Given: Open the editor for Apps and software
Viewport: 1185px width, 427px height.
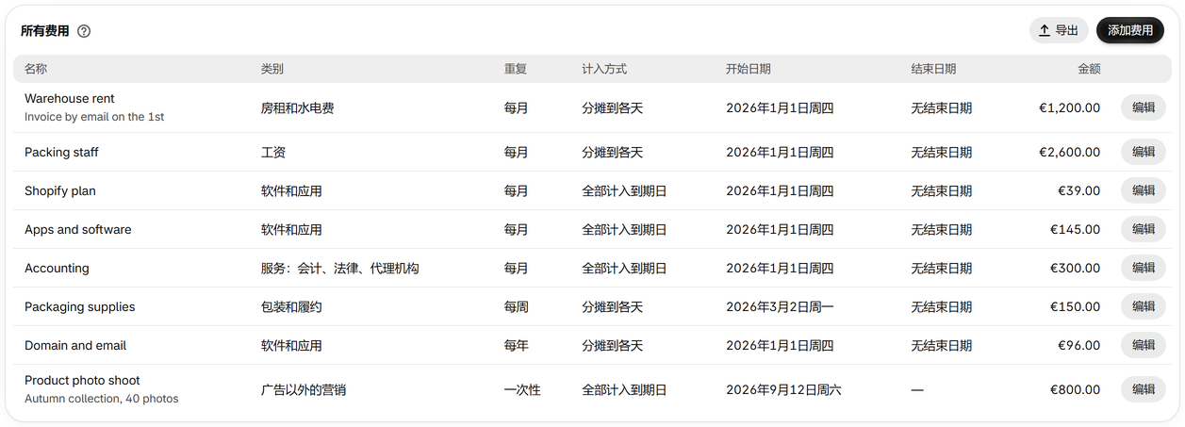Looking at the screenshot, I should coord(1143,229).
